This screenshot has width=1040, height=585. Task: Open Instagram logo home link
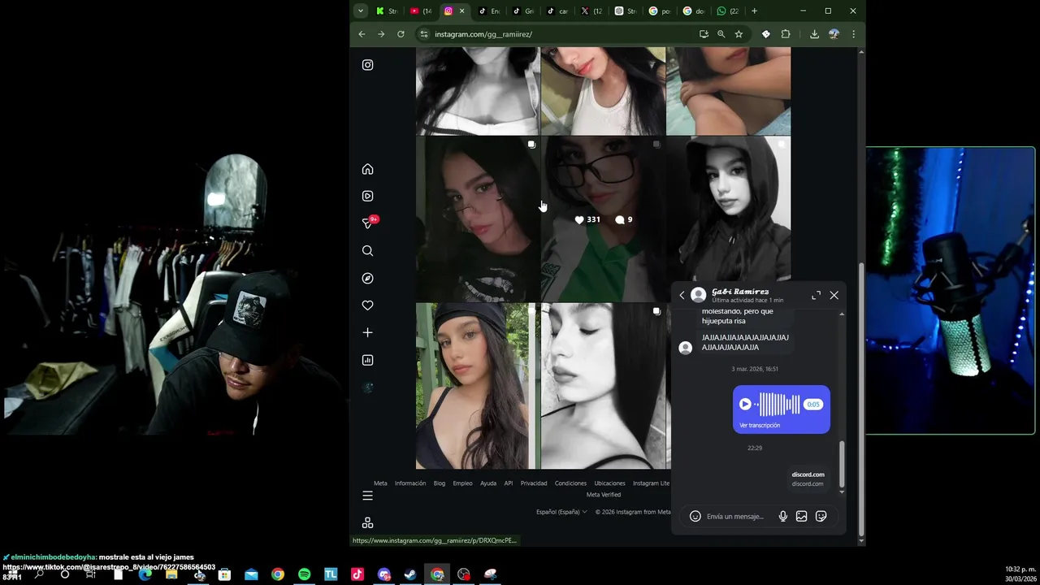(367, 65)
